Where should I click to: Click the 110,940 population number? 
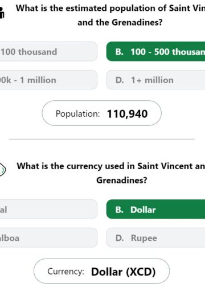(128, 114)
